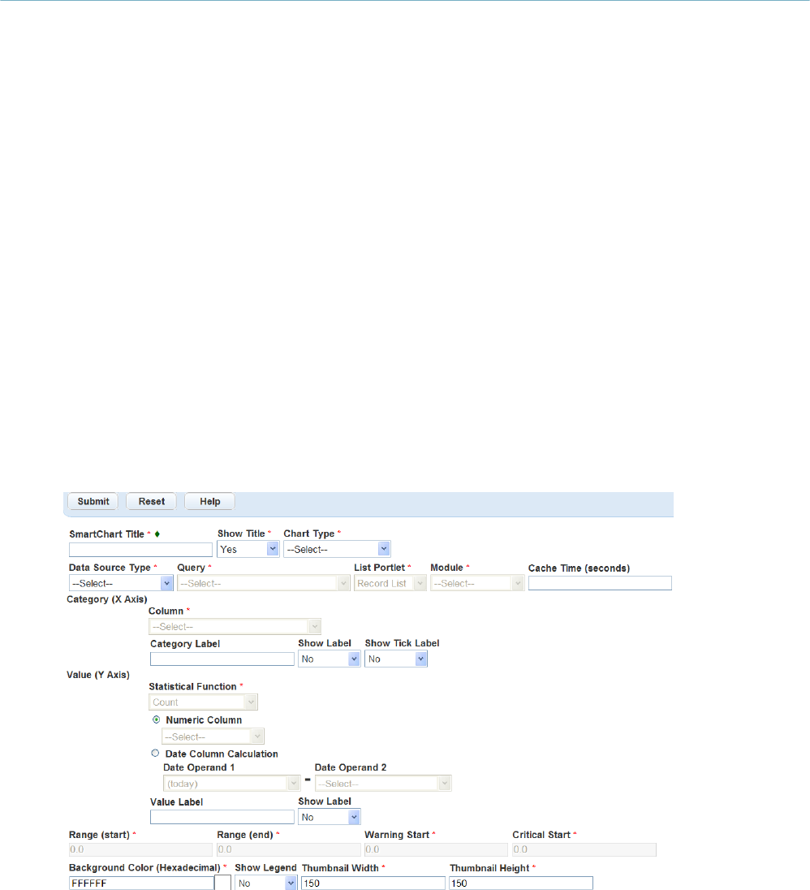Click the background color preview swatch

coord(223,883)
